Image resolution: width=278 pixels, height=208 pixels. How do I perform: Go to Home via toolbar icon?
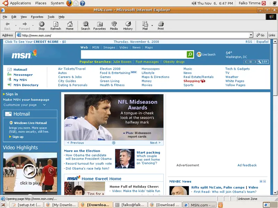pyautogui.click(x=70, y=26)
